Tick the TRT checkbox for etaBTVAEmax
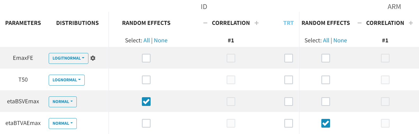The width and height of the screenshot is (419, 134). click(x=289, y=123)
